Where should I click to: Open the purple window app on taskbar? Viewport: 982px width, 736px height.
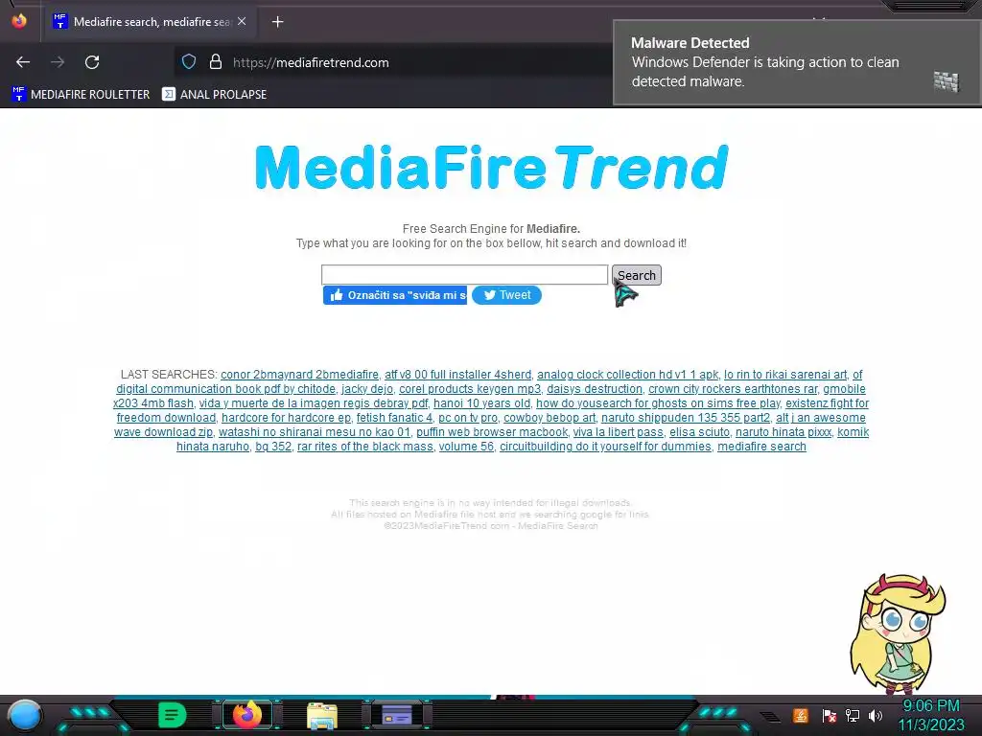point(397,715)
